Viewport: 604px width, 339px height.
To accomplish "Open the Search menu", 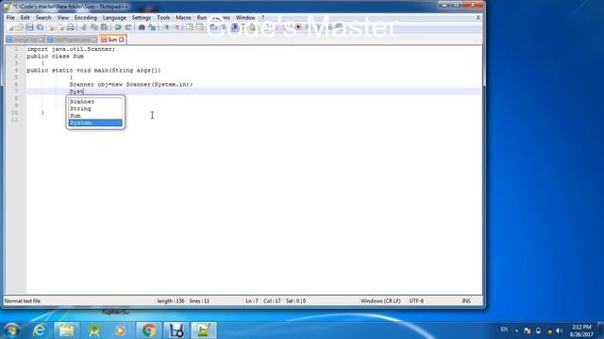I will tap(43, 18).
